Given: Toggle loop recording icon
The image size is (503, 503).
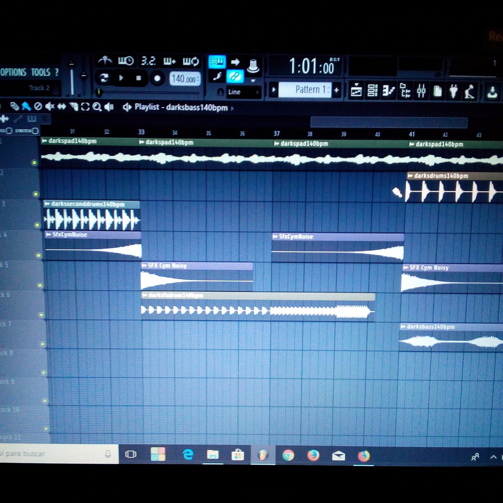Looking at the screenshot, I should pyautogui.click(x=191, y=61).
